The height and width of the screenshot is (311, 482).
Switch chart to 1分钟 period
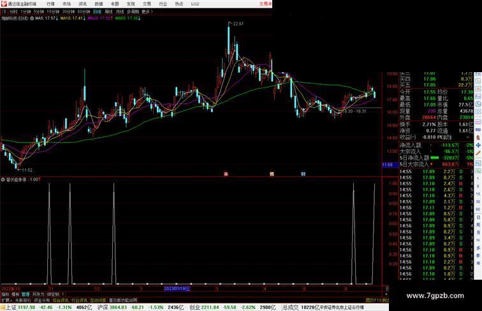26,11
